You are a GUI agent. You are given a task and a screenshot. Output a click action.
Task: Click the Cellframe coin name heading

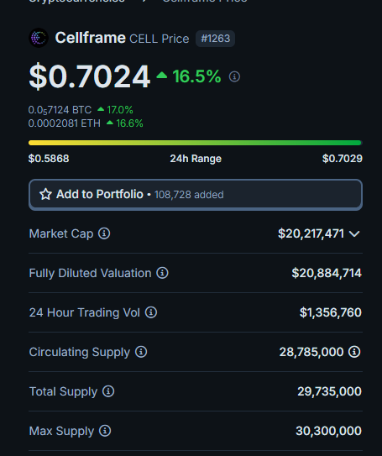91,38
